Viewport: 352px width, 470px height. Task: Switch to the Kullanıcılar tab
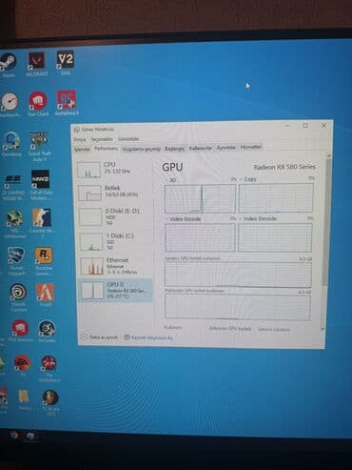click(x=200, y=148)
